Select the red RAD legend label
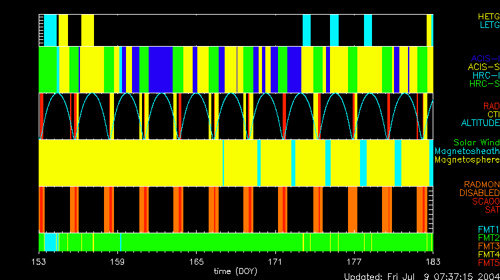500x280 pixels. coord(491,106)
